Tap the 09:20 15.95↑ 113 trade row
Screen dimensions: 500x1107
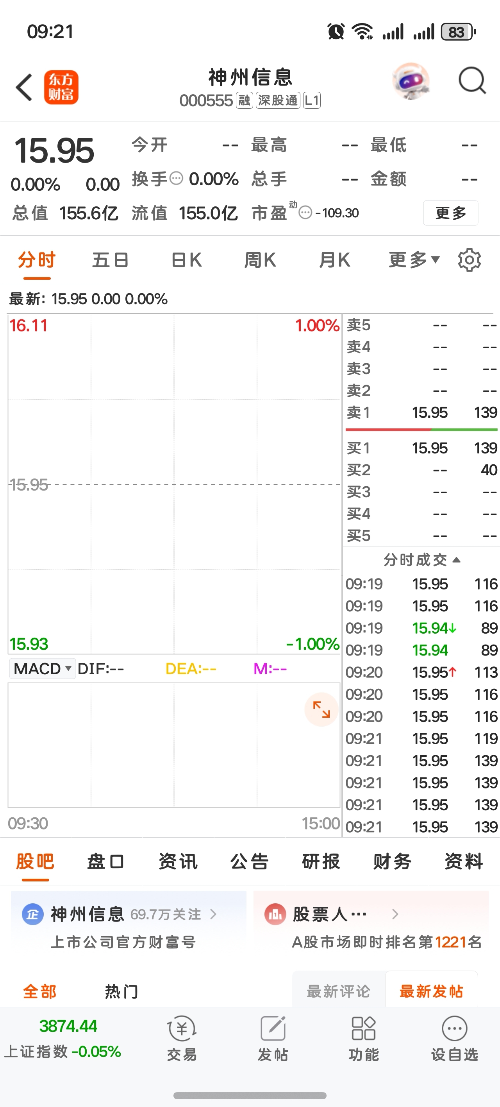421,672
